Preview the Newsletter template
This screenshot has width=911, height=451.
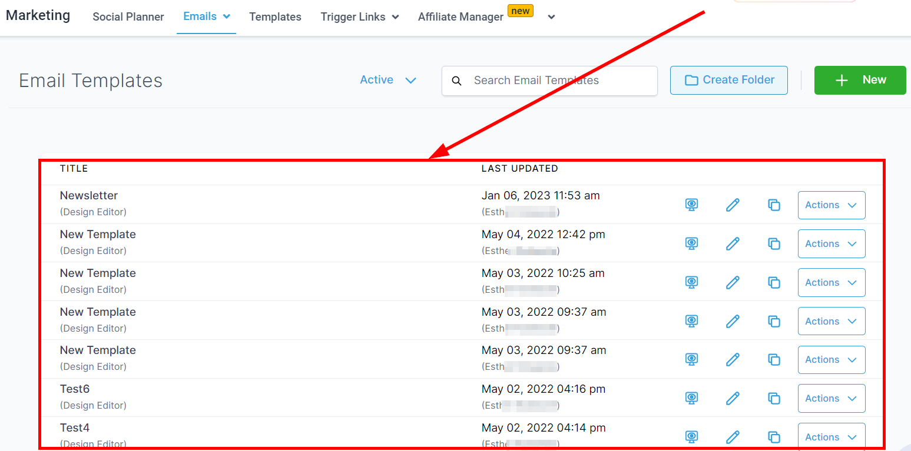coord(692,205)
